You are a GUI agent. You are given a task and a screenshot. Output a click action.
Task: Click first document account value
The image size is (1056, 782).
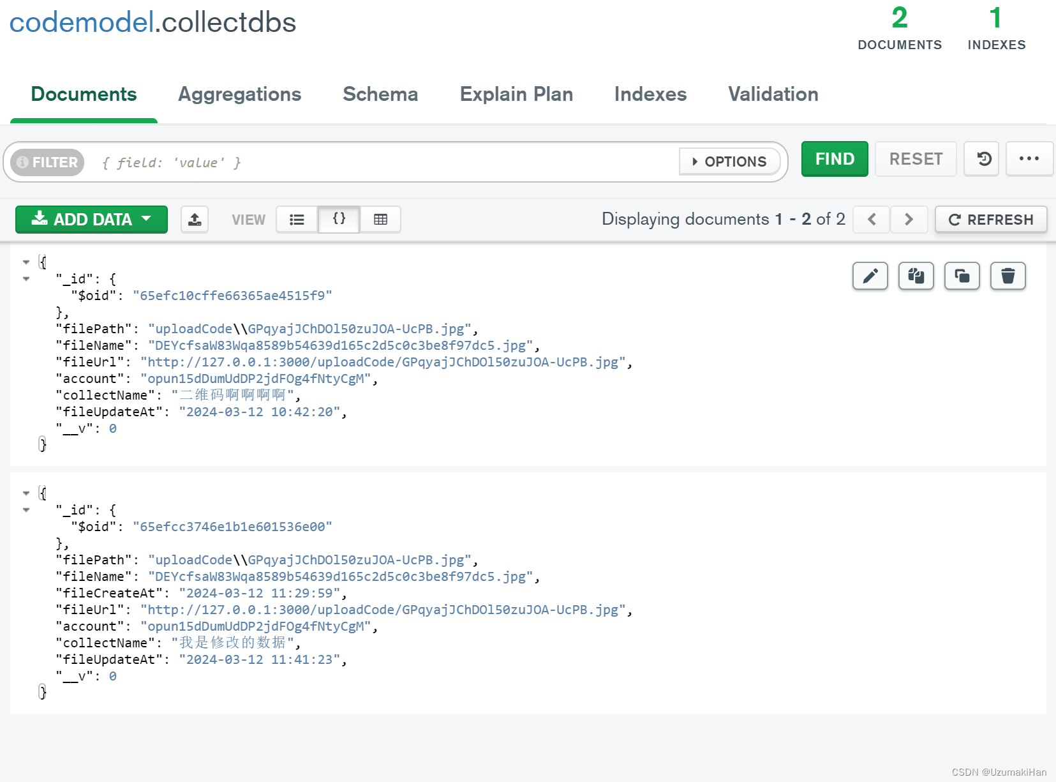[x=256, y=379]
